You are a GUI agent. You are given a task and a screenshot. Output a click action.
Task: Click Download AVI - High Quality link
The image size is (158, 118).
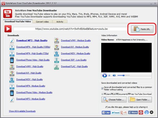tap(29, 73)
